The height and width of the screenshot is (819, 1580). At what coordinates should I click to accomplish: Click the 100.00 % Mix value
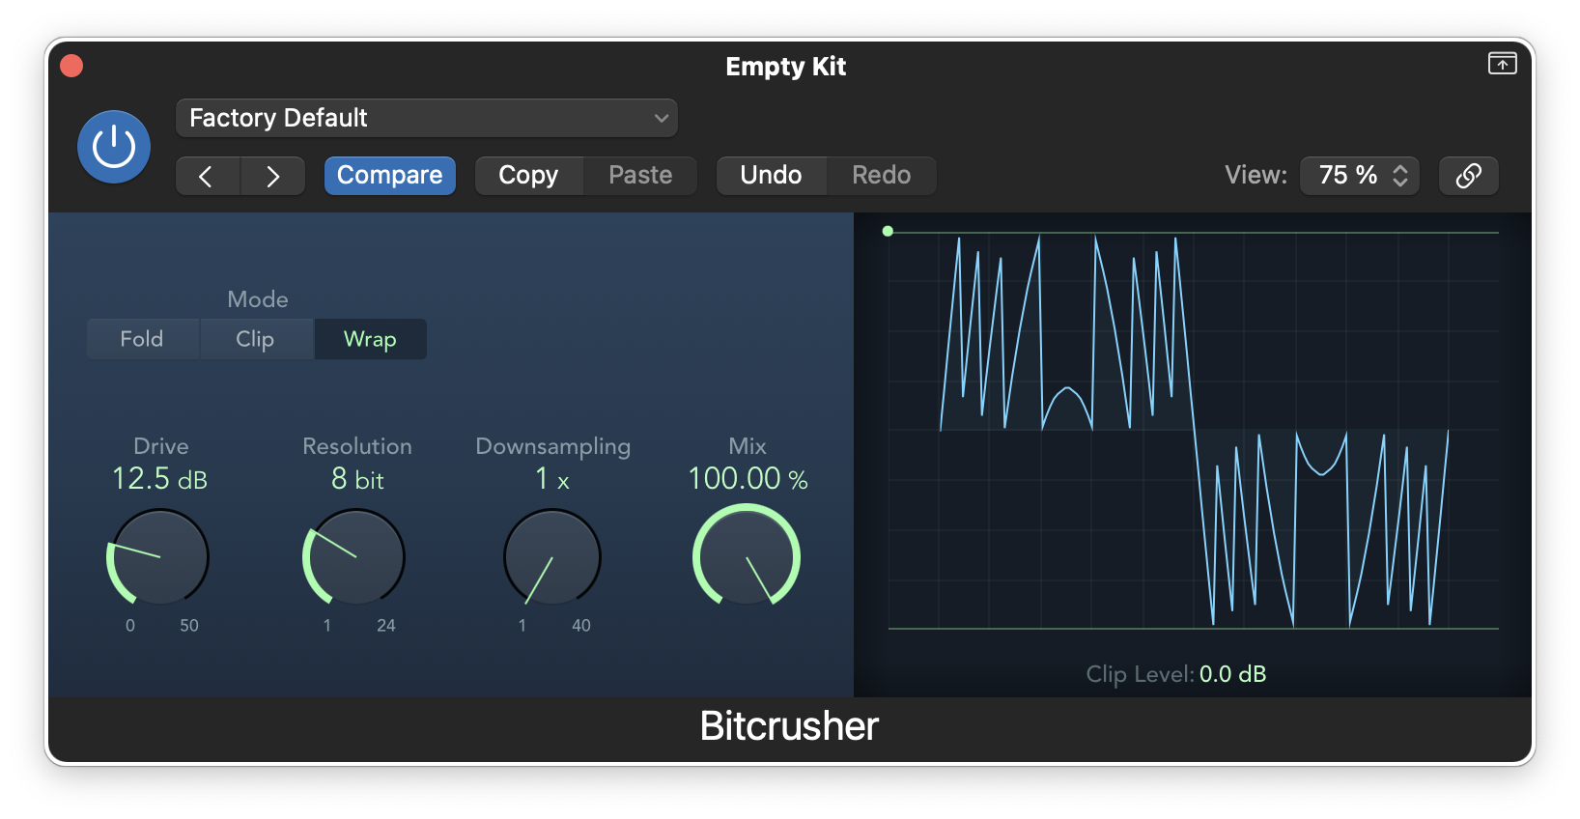point(748,479)
